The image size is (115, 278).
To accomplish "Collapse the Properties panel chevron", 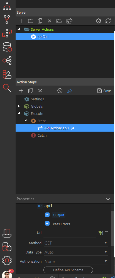I will coord(108,199).
